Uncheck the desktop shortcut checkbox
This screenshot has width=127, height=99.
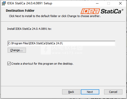click(9, 64)
